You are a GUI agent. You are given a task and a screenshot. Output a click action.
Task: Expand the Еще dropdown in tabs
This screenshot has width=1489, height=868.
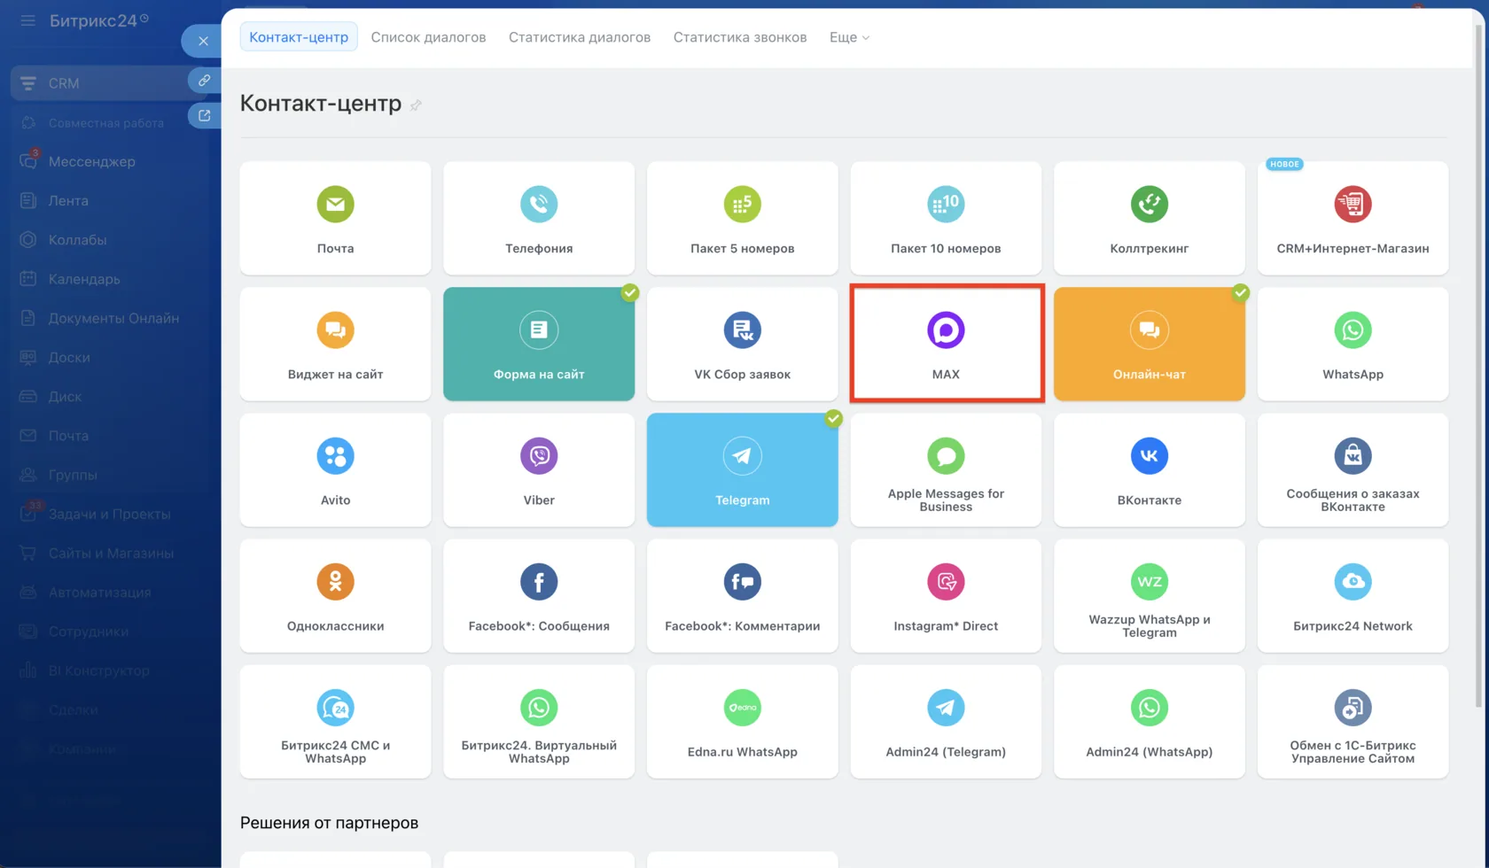click(849, 37)
